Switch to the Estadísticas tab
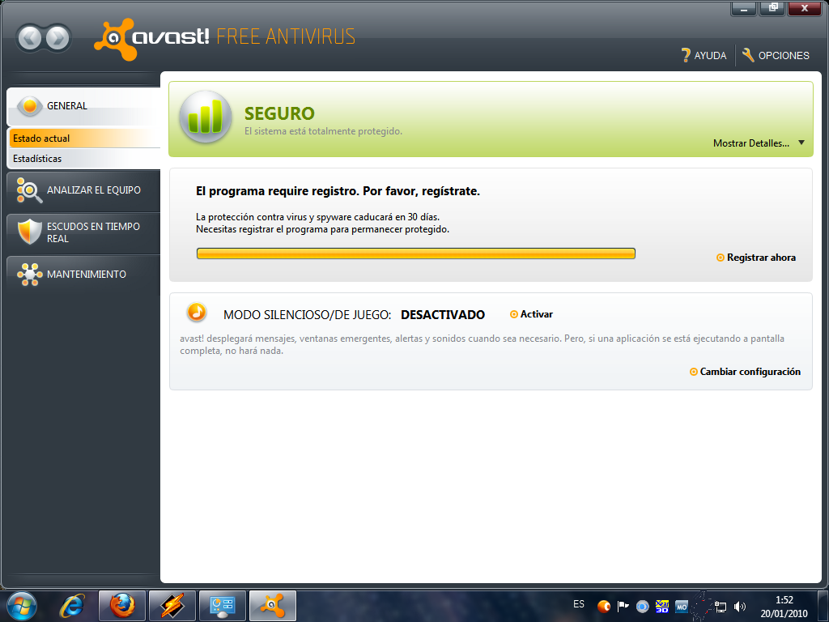The width and height of the screenshot is (829, 622). pyautogui.click(x=37, y=158)
